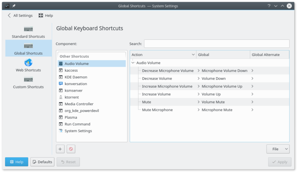
Task: Expand Decrease Volume global shortcut chevron
Action: [198, 78]
